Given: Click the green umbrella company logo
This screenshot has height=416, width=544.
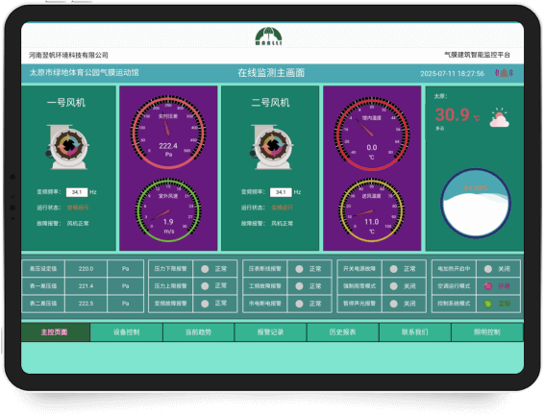Looking at the screenshot, I should [x=268, y=37].
